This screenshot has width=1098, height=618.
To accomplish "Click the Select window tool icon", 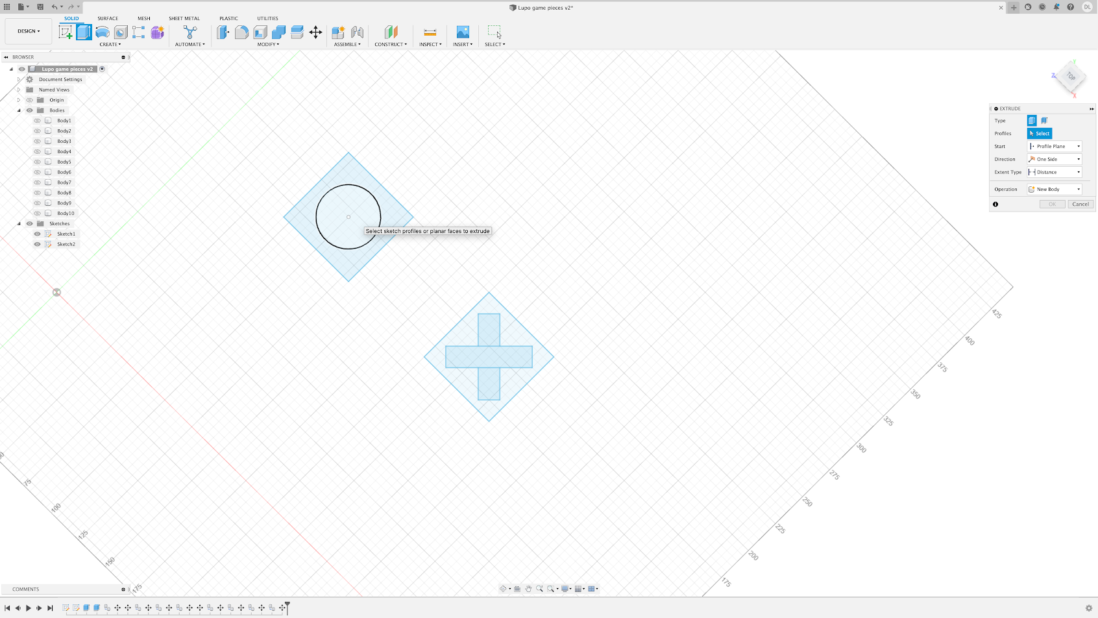I will point(494,32).
